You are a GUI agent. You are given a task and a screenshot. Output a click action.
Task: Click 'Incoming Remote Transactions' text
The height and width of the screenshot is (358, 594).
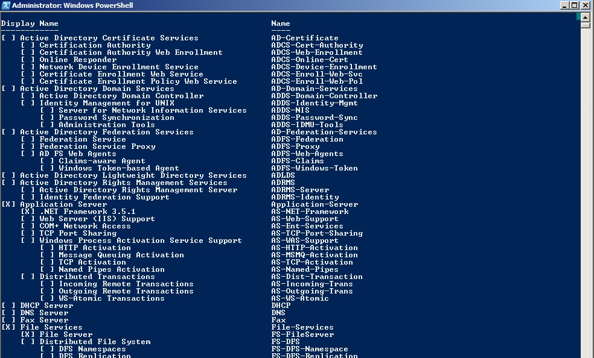pos(126,284)
